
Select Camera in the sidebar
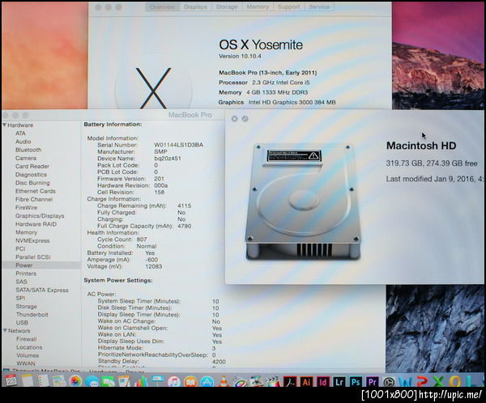(x=26, y=158)
